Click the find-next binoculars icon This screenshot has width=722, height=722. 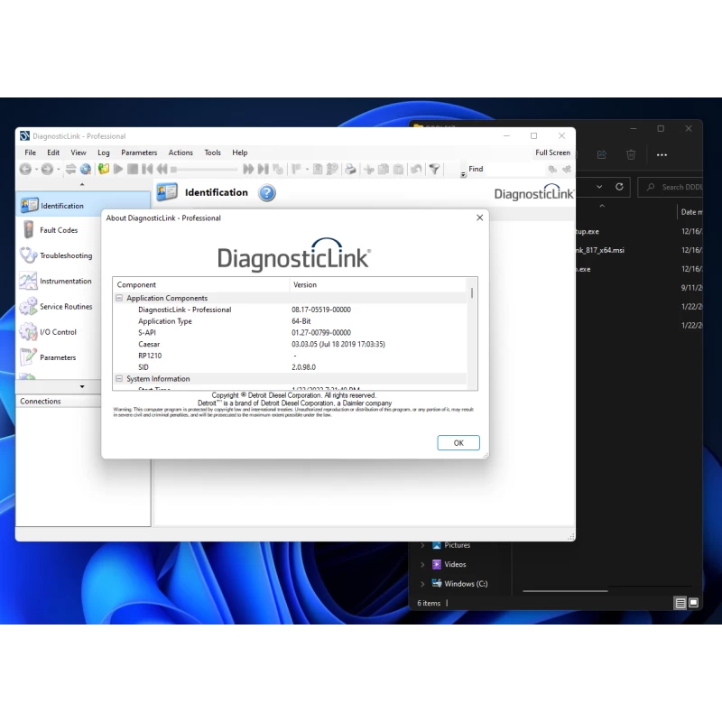[567, 169]
